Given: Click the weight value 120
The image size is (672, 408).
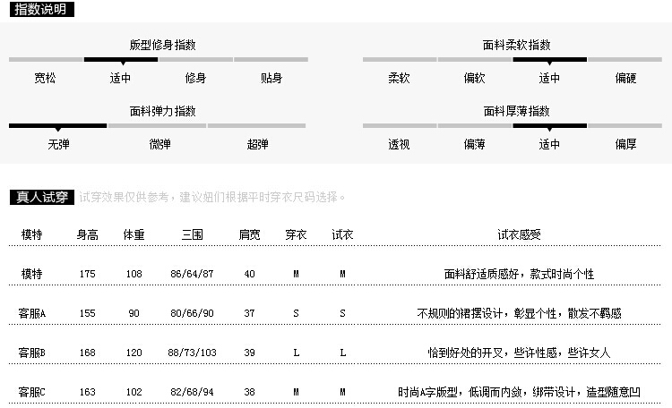Looking at the screenshot, I should tap(134, 353).
